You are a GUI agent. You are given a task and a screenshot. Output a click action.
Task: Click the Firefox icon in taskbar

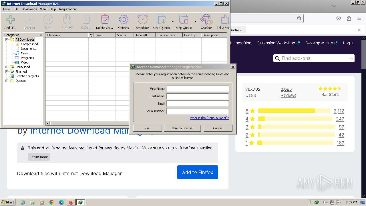point(71,202)
